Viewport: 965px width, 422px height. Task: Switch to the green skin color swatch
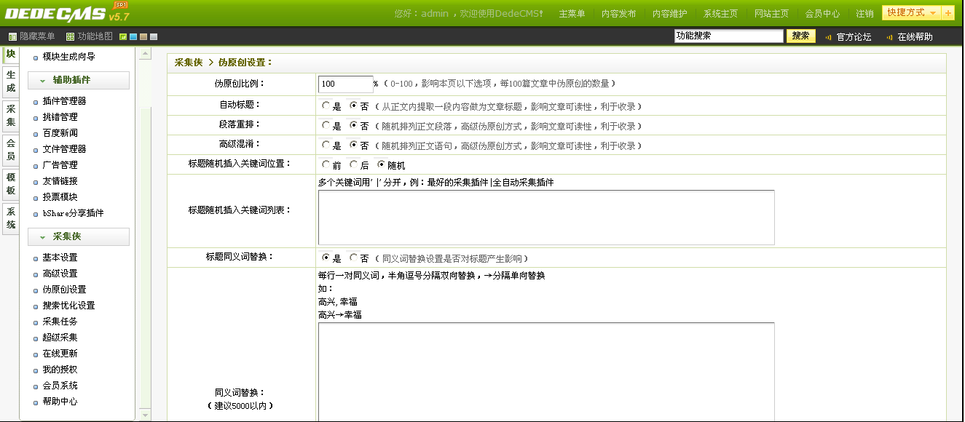click(x=123, y=36)
